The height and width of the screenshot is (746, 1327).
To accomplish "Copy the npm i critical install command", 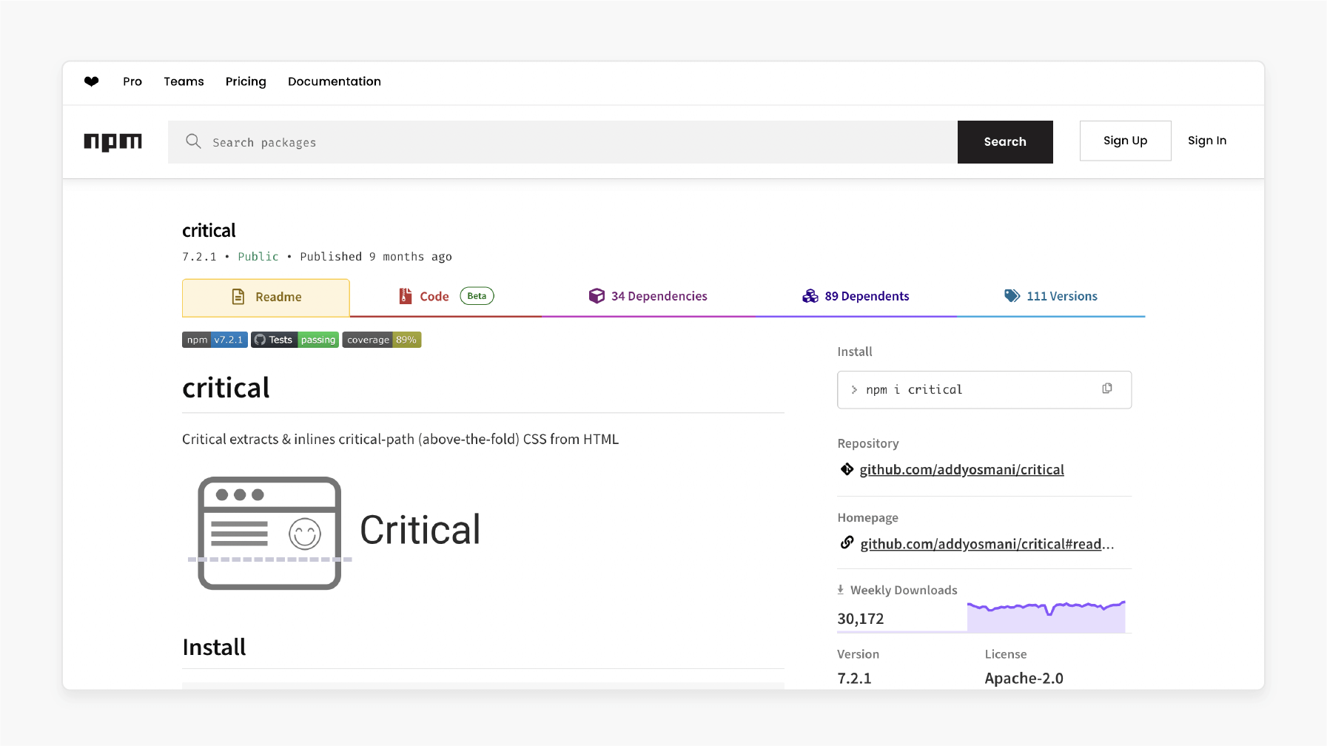I will (x=1107, y=389).
